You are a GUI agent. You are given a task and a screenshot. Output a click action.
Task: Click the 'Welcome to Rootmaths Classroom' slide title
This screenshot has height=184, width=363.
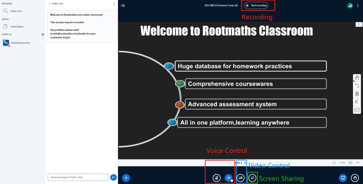coord(226,30)
